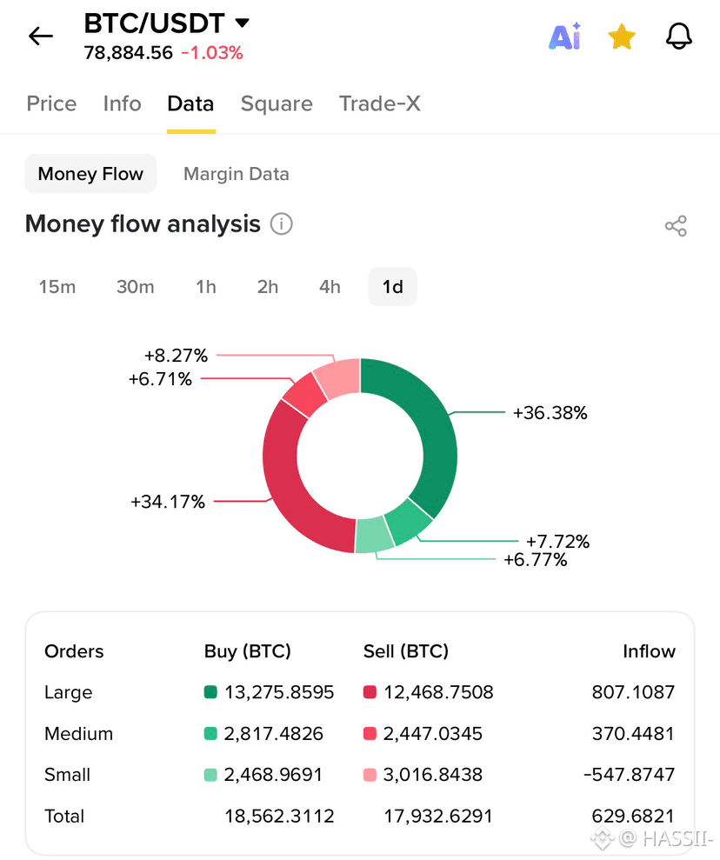Screen dimensions: 720x860
Task: Open the Square tab
Action: pyautogui.click(x=277, y=103)
